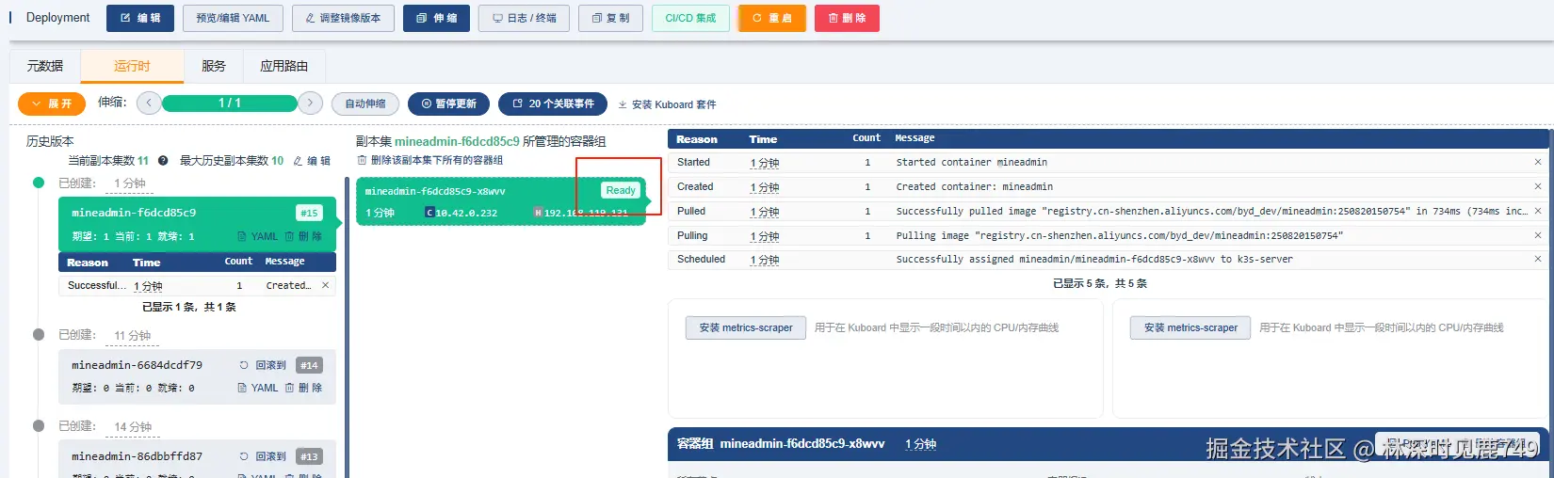Click 11 分钟 timestamp in history
This screenshot has height=478, width=1554.
(x=133, y=335)
